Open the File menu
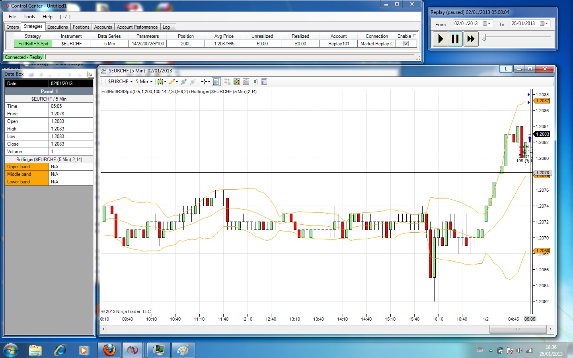This screenshot has height=358, width=573. click(12, 17)
